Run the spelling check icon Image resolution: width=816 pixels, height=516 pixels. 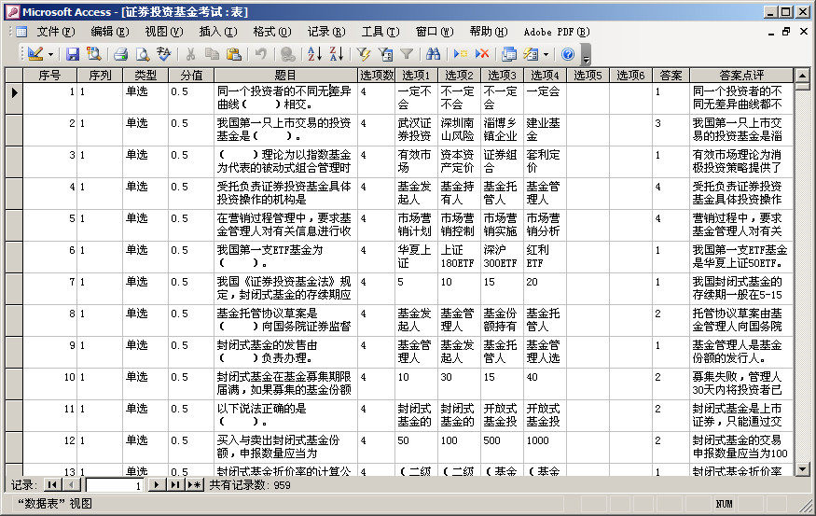[x=164, y=53]
